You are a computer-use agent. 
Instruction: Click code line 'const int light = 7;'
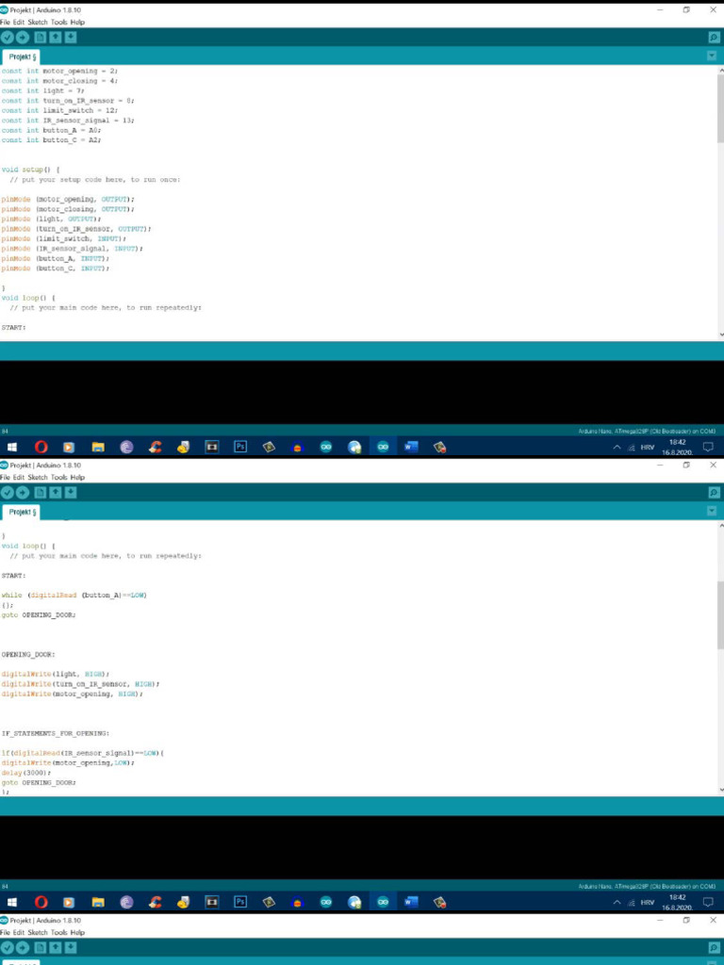tap(43, 91)
